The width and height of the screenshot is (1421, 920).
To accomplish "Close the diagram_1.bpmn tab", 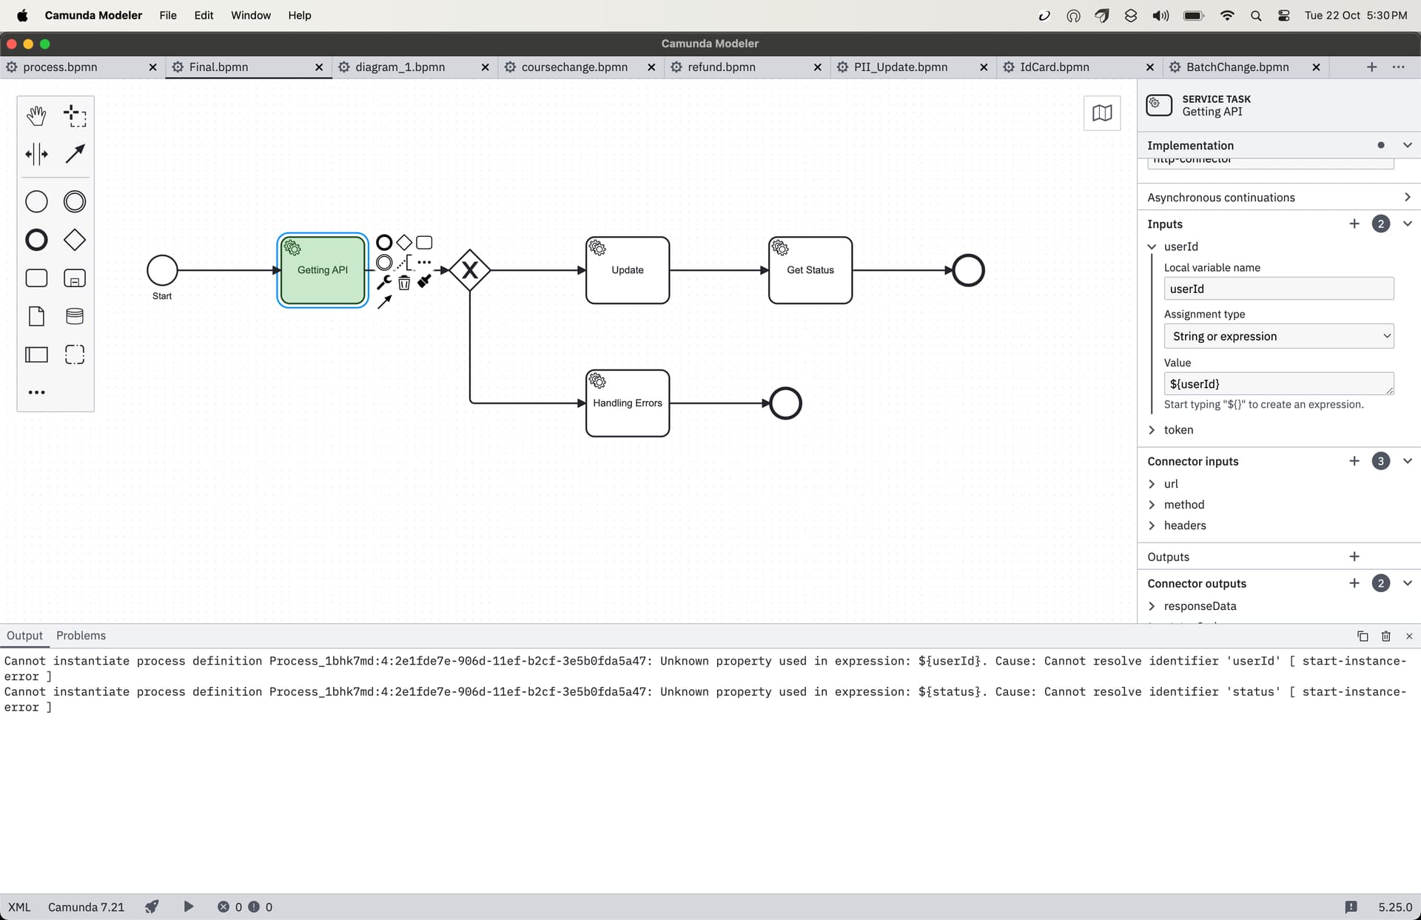I will pyautogui.click(x=485, y=67).
